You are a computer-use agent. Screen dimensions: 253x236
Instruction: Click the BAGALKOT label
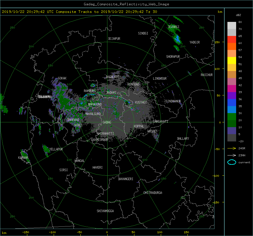coord(112,77)
